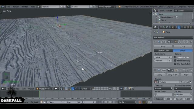194x109 pixels.
Task: Toggle Displace viewport visibility eye icon
Action: (172, 70)
